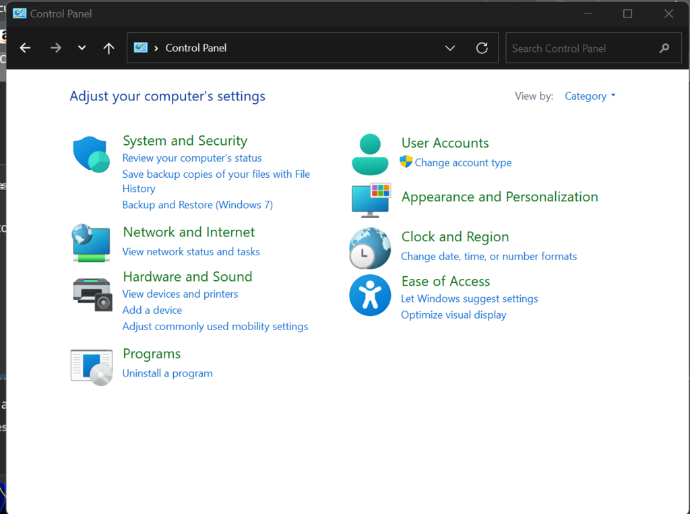Click Uninstall a program

pyautogui.click(x=167, y=373)
